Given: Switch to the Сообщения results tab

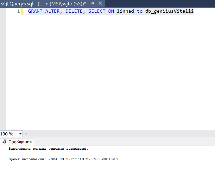Looking at the screenshot, I should click(x=17, y=142).
